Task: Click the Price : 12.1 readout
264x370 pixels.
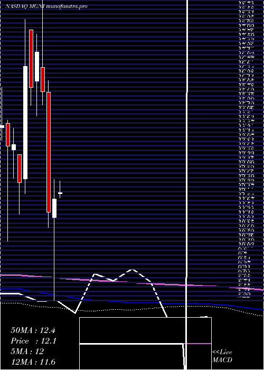Action: click(33, 341)
